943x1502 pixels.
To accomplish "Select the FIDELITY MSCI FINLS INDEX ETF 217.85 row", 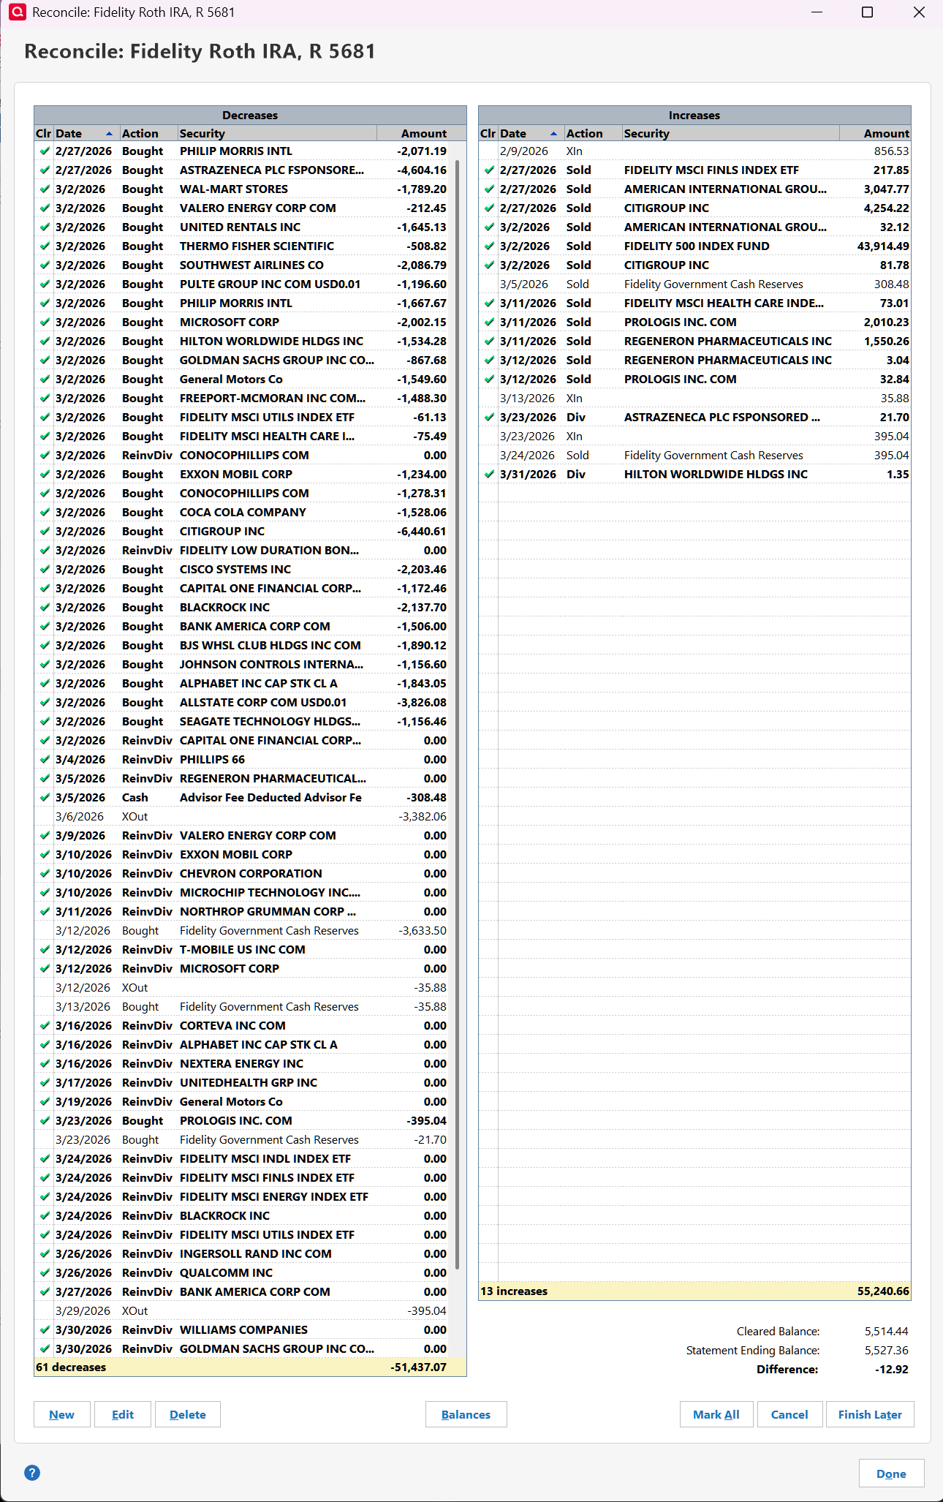I will pyautogui.click(x=694, y=170).
